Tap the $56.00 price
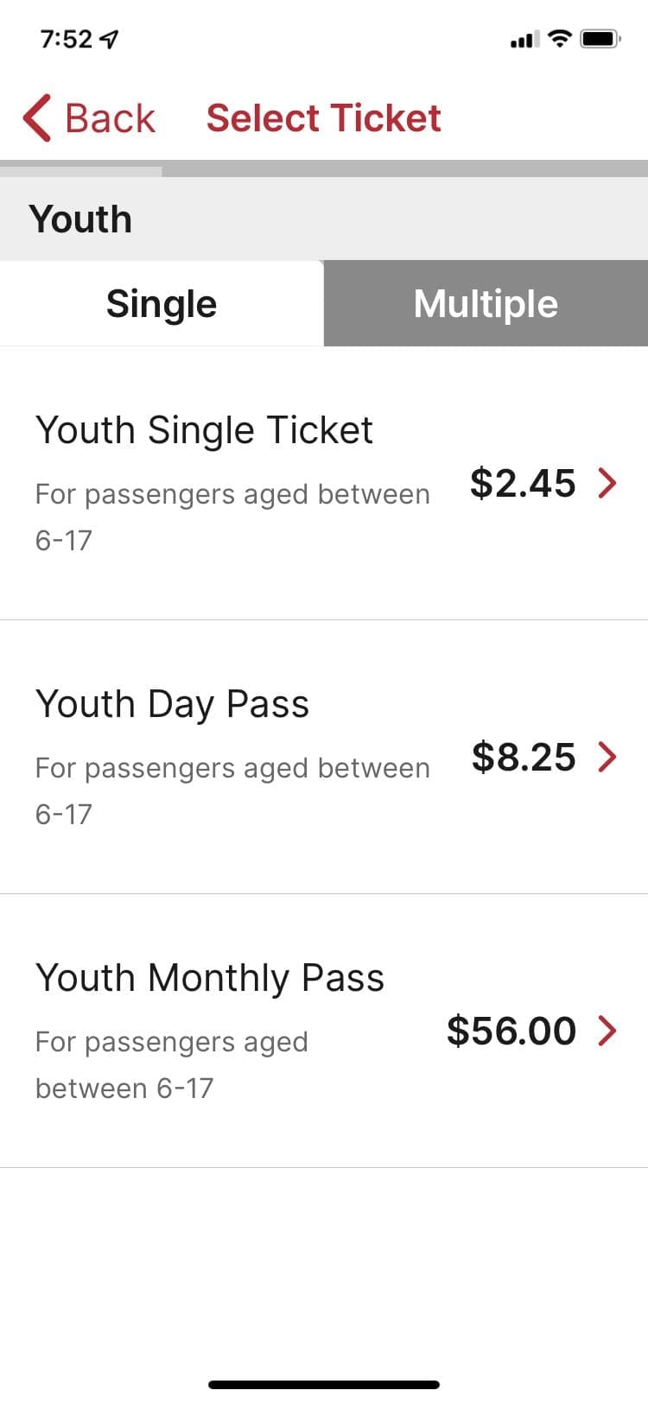The height and width of the screenshot is (1403, 648). [x=511, y=1031]
